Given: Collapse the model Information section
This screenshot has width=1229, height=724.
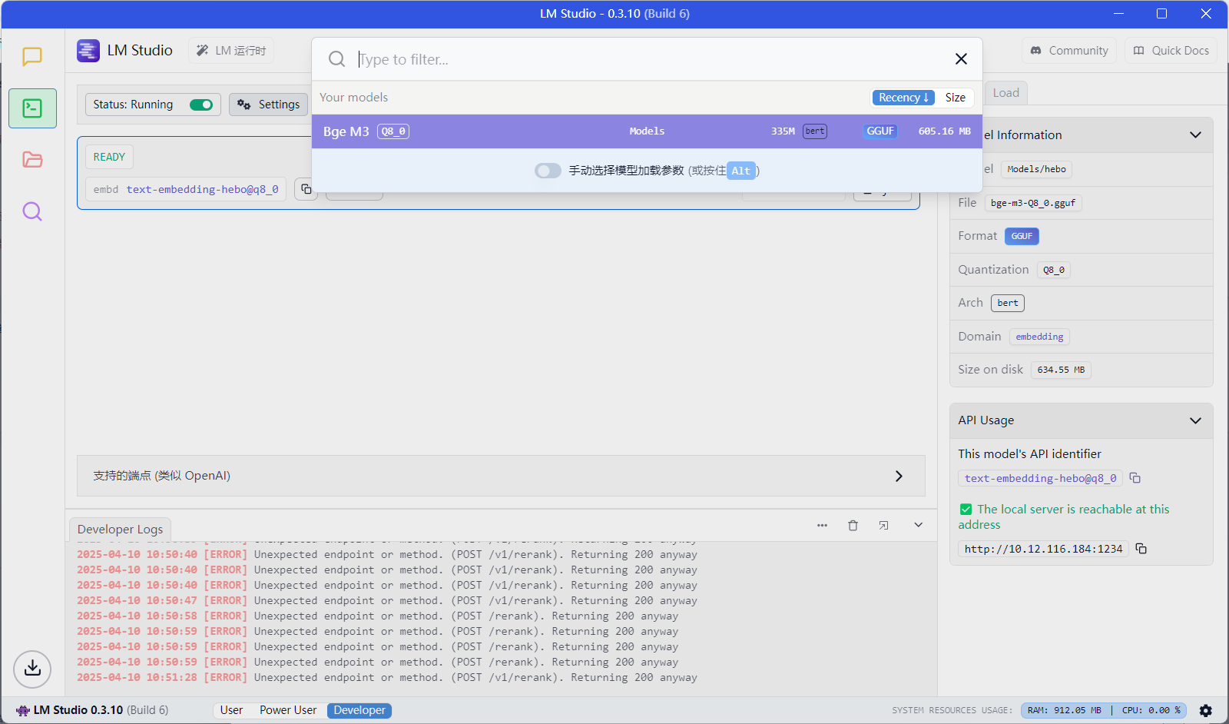Looking at the screenshot, I should [x=1195, y=135].
